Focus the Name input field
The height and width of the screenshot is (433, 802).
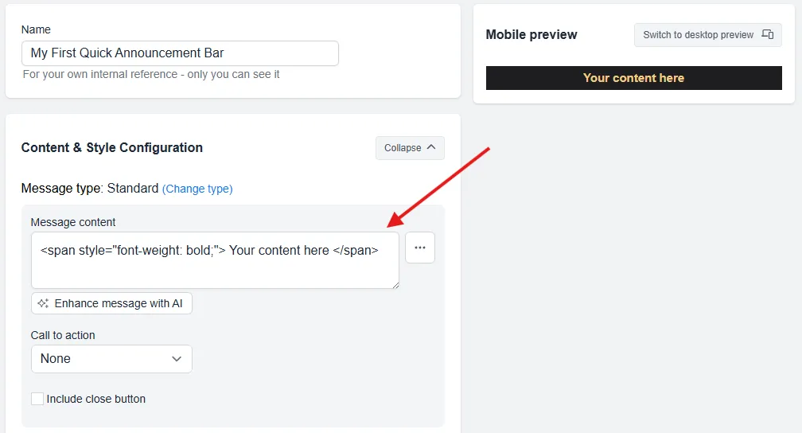point(180,53)
